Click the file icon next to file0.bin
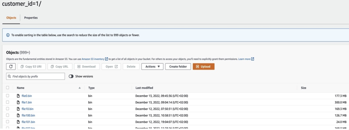Screen dimensions: 349x130 tap(18, 96)
